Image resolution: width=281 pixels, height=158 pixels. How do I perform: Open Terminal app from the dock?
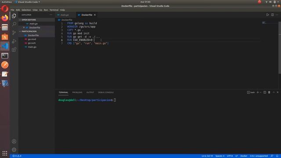click(5, 56)
